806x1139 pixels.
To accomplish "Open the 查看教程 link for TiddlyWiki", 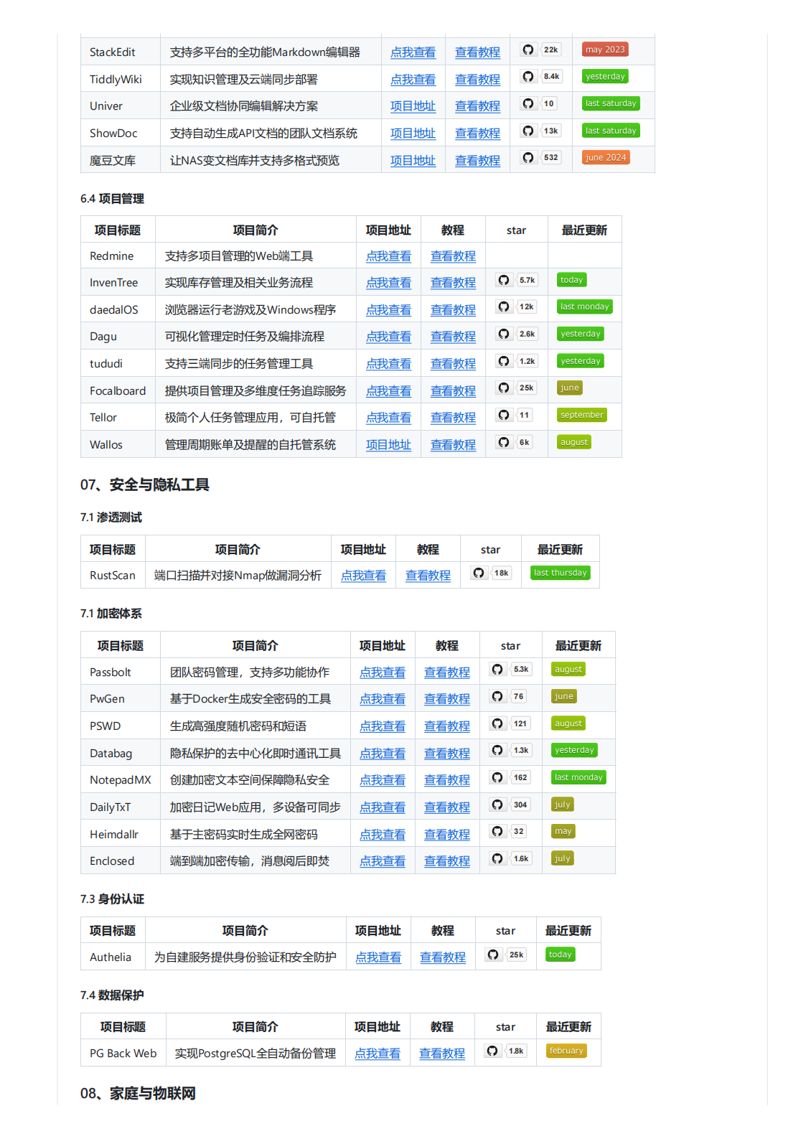I will [477, 80].
